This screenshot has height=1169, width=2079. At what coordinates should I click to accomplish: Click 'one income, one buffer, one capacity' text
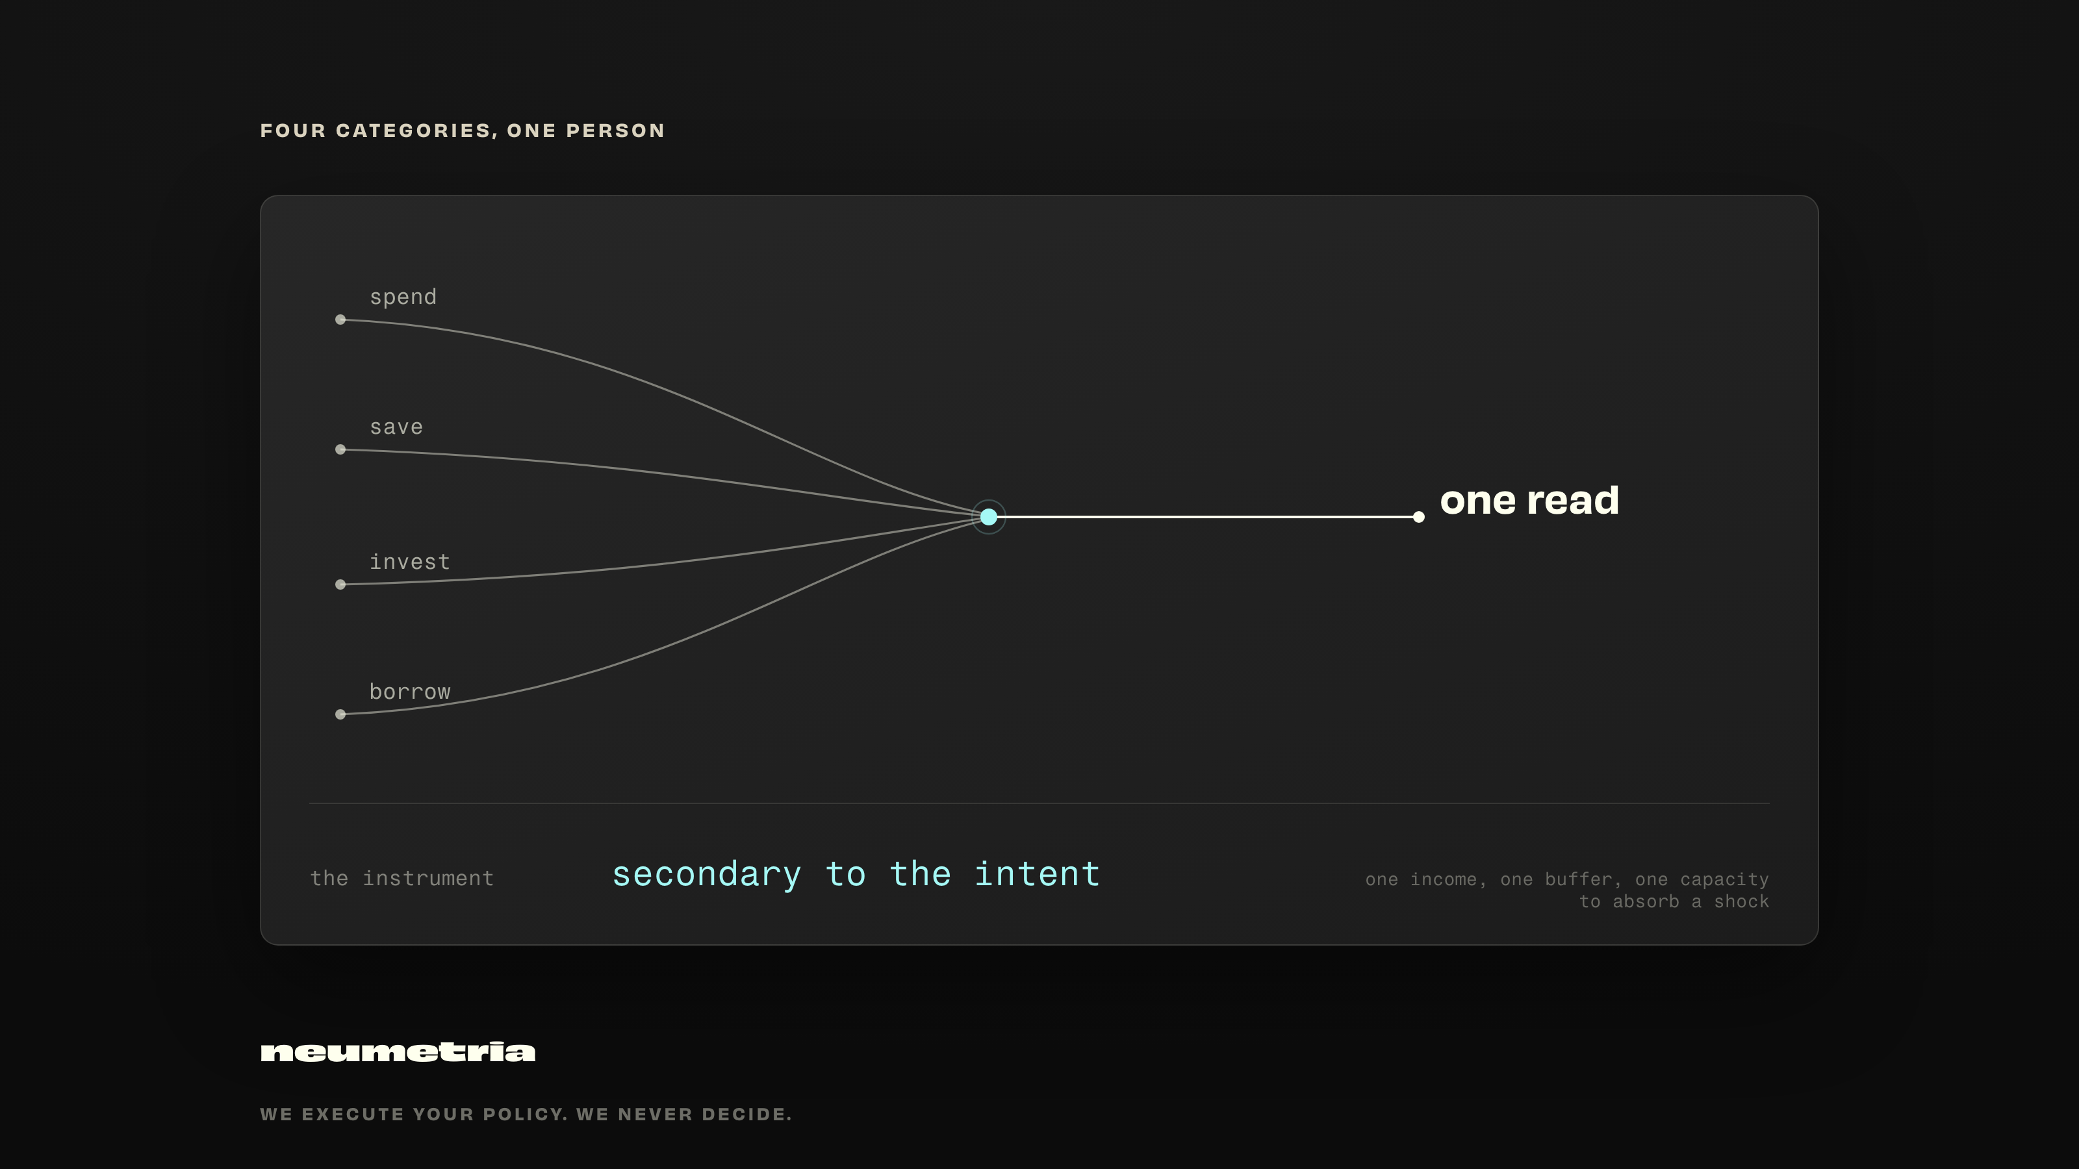[x=1566, y=879]
